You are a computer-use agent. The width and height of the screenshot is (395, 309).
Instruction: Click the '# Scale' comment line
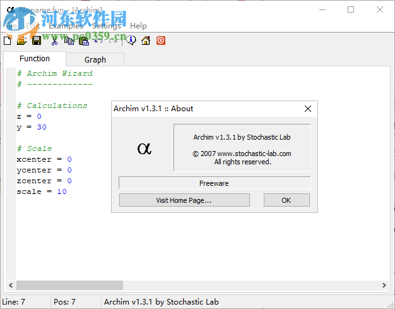point(34,148)
